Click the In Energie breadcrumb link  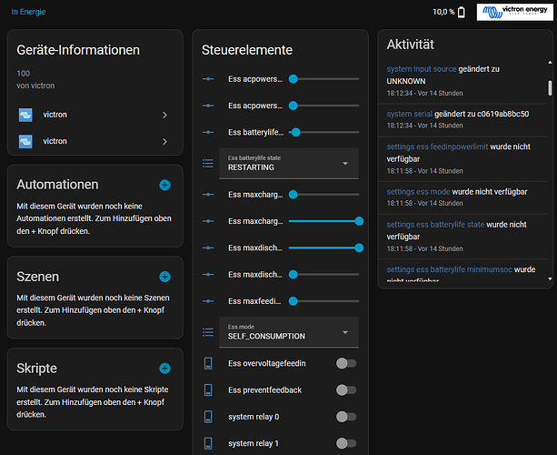point(28,12)
